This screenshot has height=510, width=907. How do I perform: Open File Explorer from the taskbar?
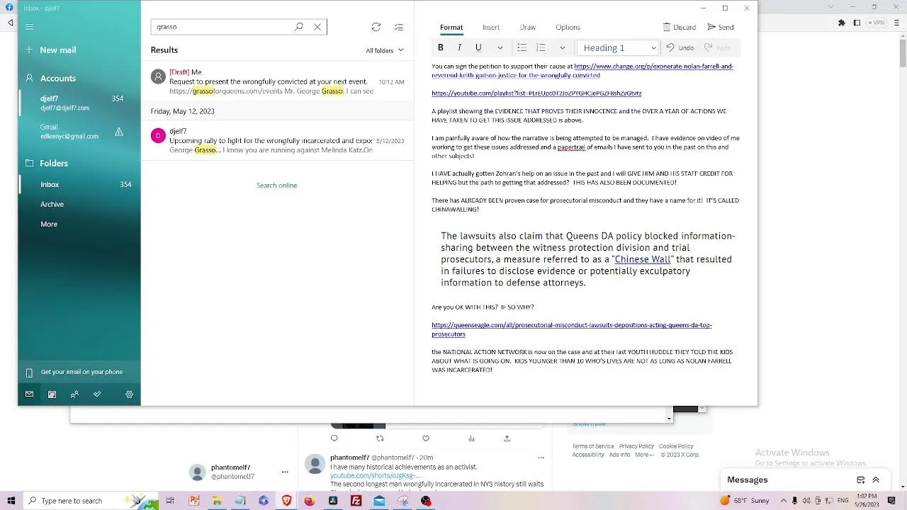(217, 501)
